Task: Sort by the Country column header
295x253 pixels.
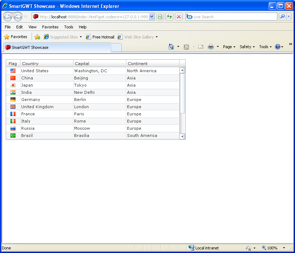Action: coord(47,64)
